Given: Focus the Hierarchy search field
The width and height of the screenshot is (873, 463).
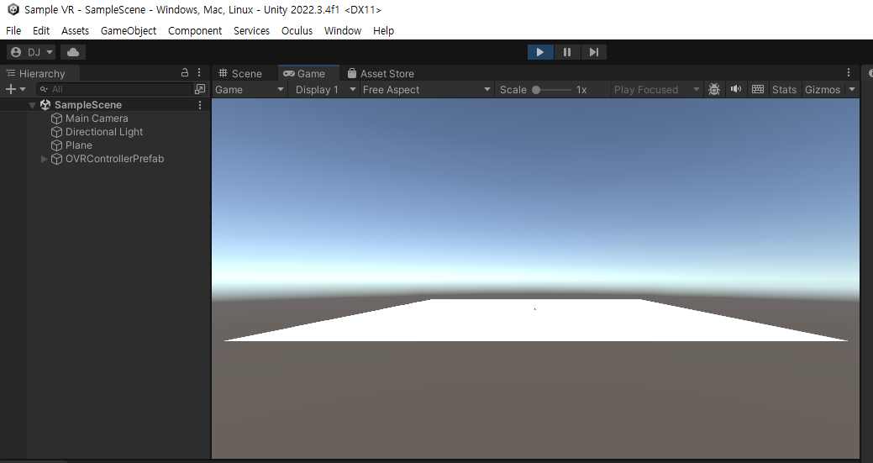Looking at the screenshot, I should [114, 89].
